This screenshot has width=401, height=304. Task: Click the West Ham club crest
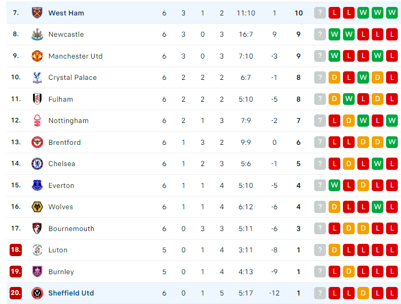tap(37, 13)
